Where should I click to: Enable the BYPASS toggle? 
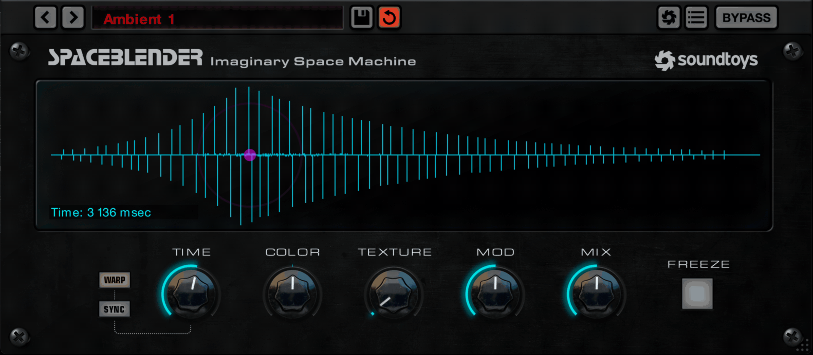click(x=746, y=17)
